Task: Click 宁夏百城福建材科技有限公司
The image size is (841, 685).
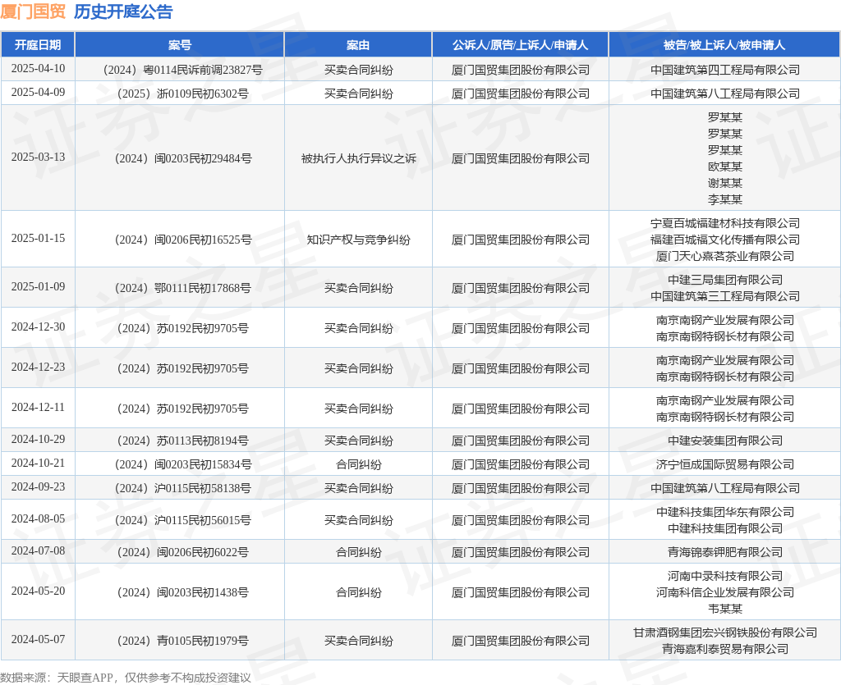Action: coord(725,223)
